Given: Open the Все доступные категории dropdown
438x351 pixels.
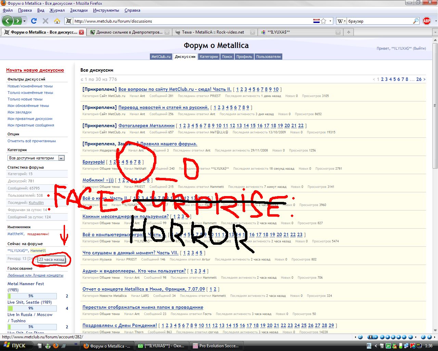Looking at the screenshot, I should [61, 158].
